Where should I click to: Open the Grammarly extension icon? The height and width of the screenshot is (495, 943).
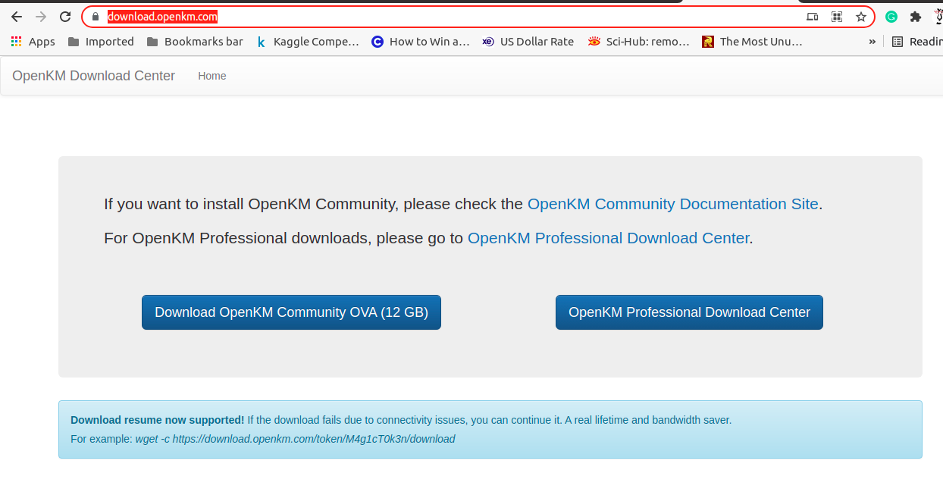(x=891, y=16)
